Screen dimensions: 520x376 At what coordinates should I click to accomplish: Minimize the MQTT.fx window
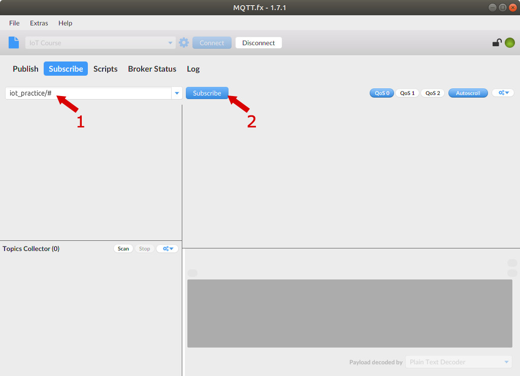(493, 8)
